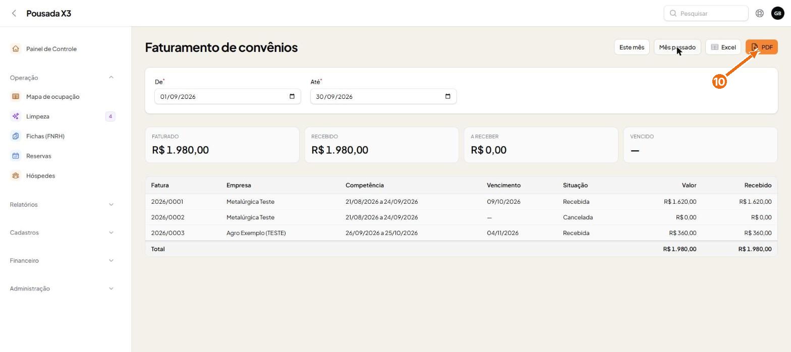Filter by Mês passado
The image size is (791, 352).
[677, 47]
